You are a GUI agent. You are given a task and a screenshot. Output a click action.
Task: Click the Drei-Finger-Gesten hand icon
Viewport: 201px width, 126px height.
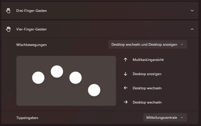click(8, 11)
